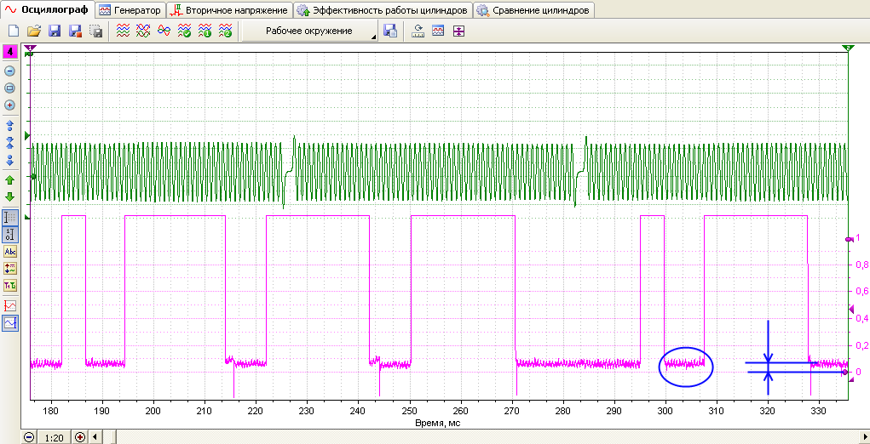Move channel up with green arrow
The image size is (870, 444).
10,179
